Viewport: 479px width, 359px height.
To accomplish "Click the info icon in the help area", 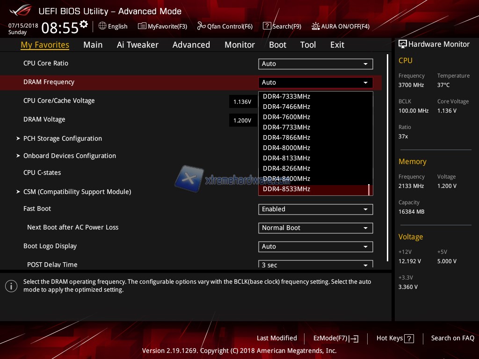I will 11,286.
